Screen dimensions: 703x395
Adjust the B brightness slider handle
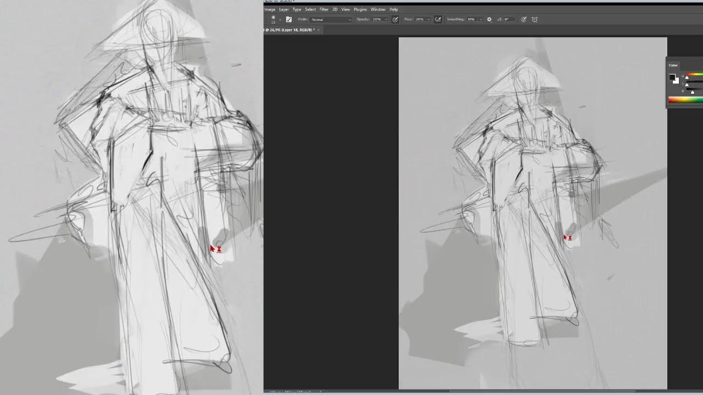point(693,92)
